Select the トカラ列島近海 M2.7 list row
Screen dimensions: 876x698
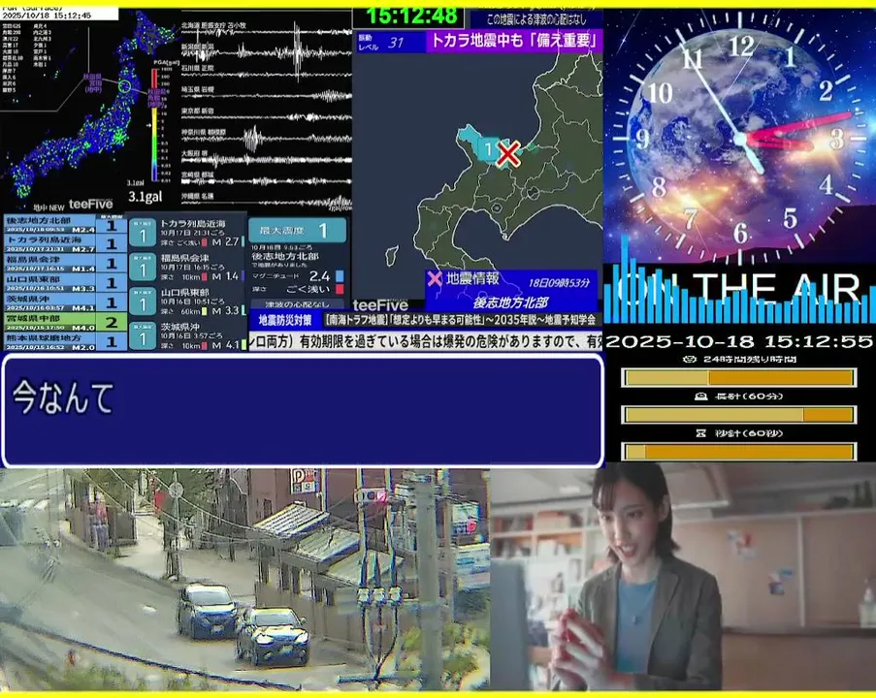click(65, 243)
